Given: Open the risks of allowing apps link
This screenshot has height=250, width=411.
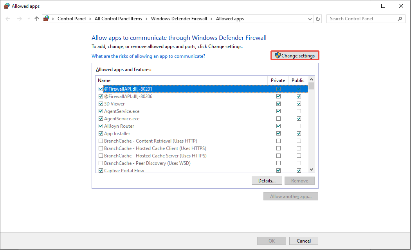Looking at the screenshot, I should (x=148, y=56).
